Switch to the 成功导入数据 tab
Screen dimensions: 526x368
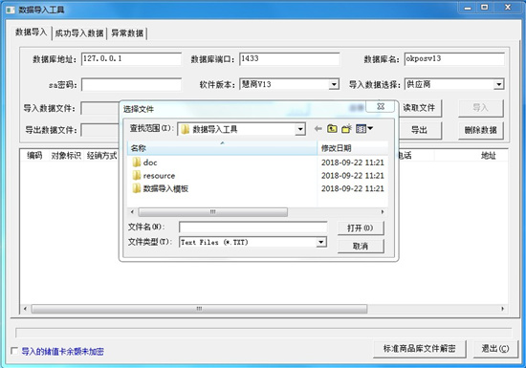79,33
